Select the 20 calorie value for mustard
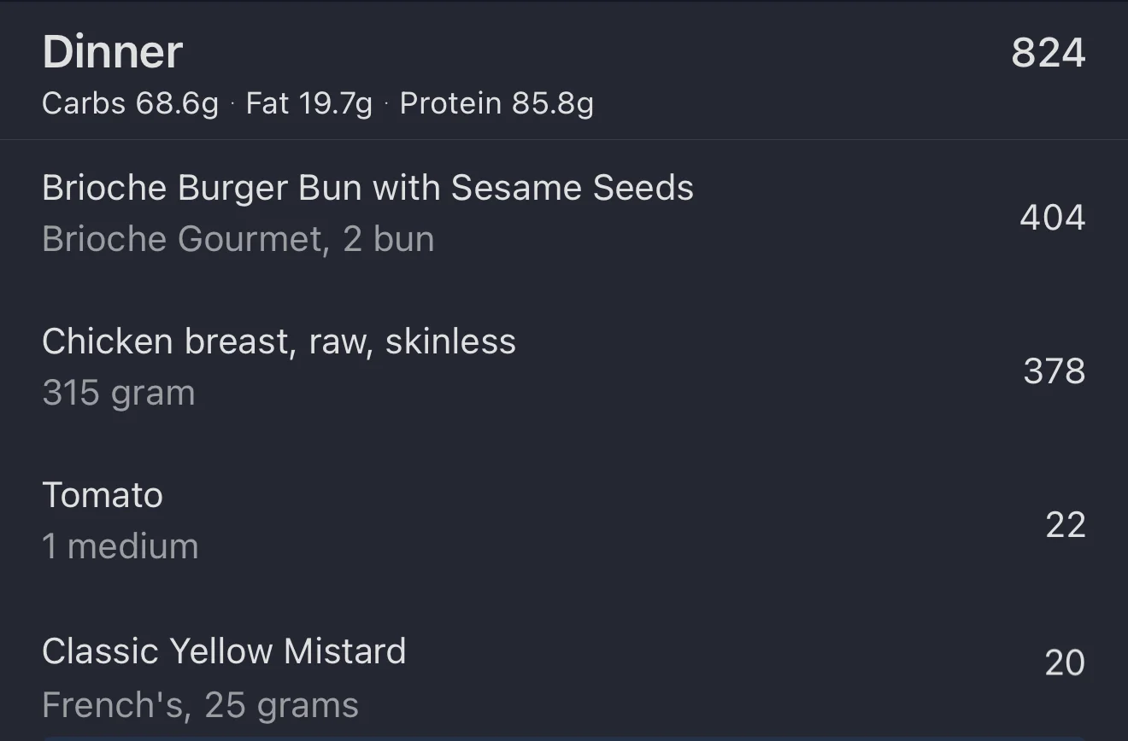 (1065, 663)
